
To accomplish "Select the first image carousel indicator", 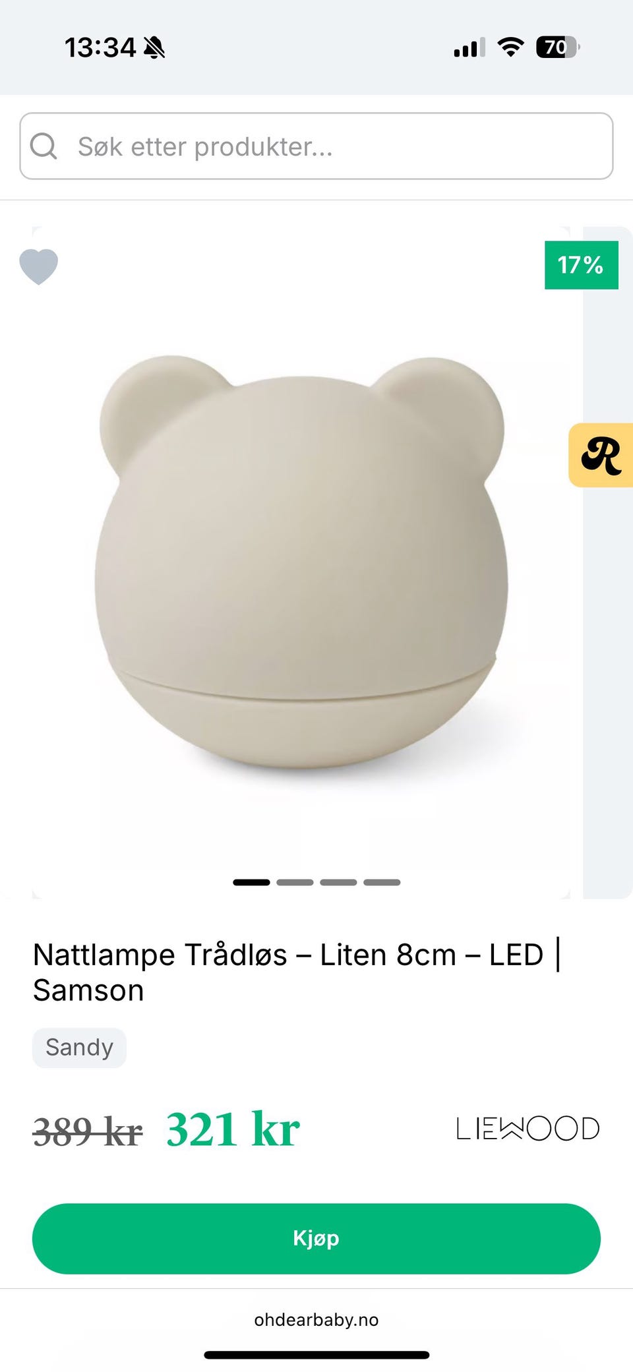I will tap(251, 882).
